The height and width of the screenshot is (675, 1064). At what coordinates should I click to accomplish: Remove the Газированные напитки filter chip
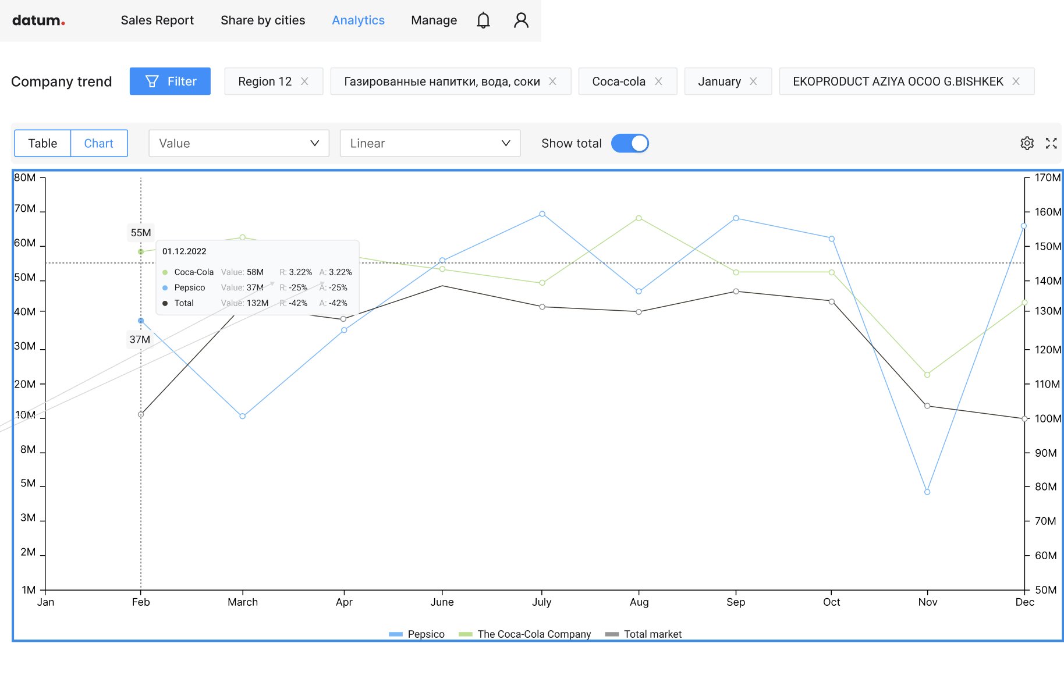click(x=552, y=81)
